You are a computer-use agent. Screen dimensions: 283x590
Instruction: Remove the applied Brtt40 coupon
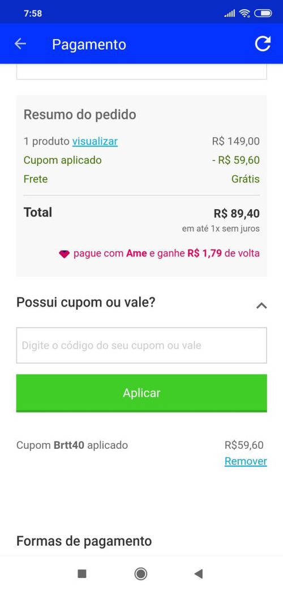[x=246, y=461]
